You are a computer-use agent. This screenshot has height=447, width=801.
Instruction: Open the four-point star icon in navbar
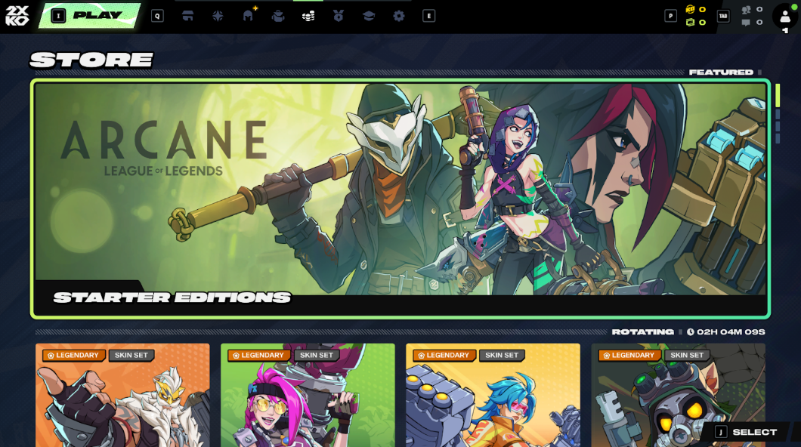pyautogui.click(x=218, y=16)
